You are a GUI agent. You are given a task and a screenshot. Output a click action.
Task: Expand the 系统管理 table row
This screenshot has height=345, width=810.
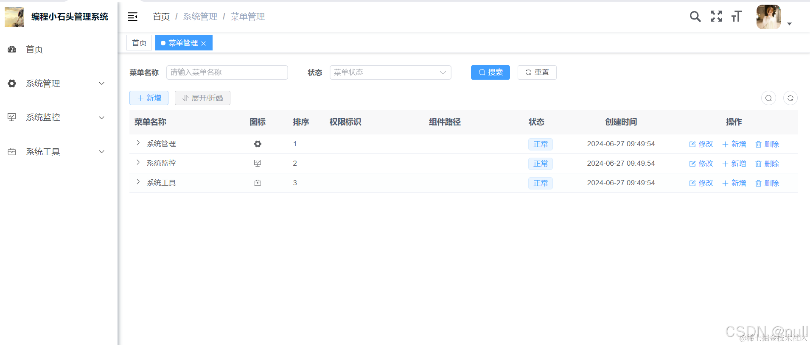138,143
